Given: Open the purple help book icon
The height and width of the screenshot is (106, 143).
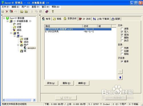Looking at the screenshot, I should point(47,11).
